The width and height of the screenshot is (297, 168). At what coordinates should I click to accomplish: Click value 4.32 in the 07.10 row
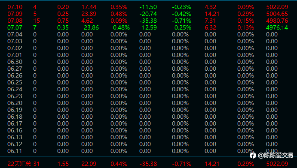pyautogui.click(x=211, y=7)
